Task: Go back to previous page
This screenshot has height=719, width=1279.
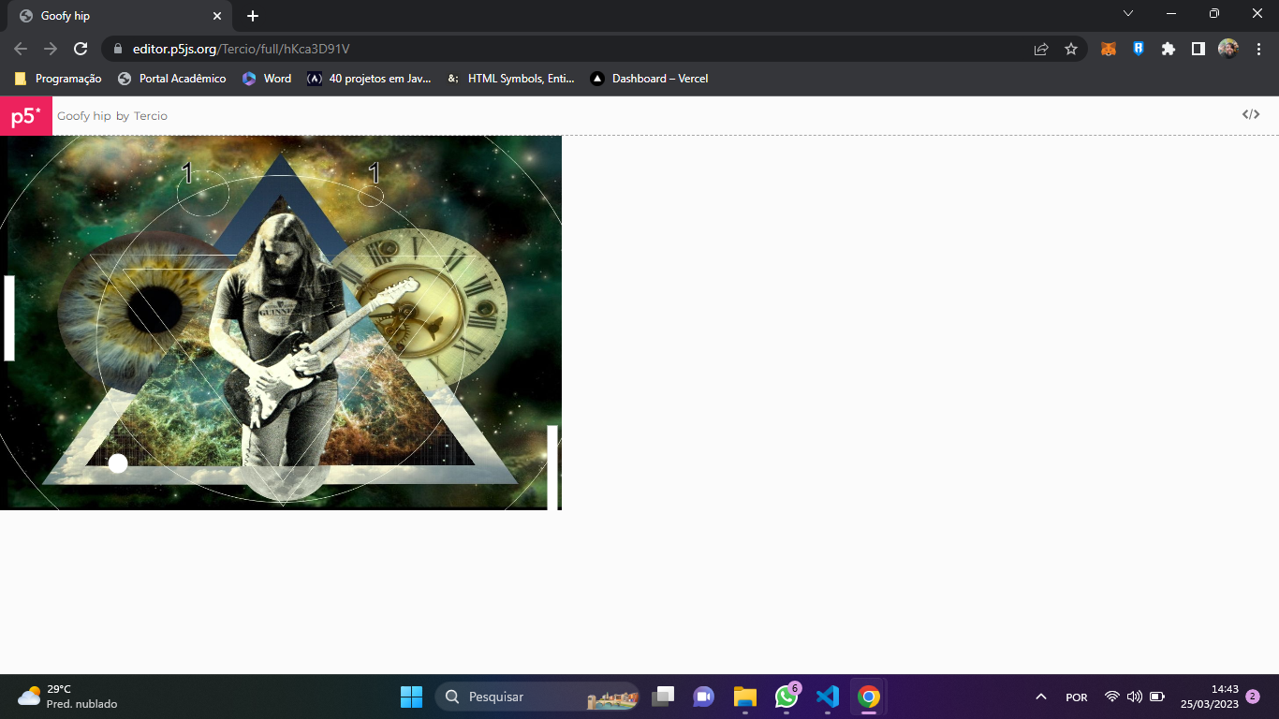Action: [x=21, y=49]
